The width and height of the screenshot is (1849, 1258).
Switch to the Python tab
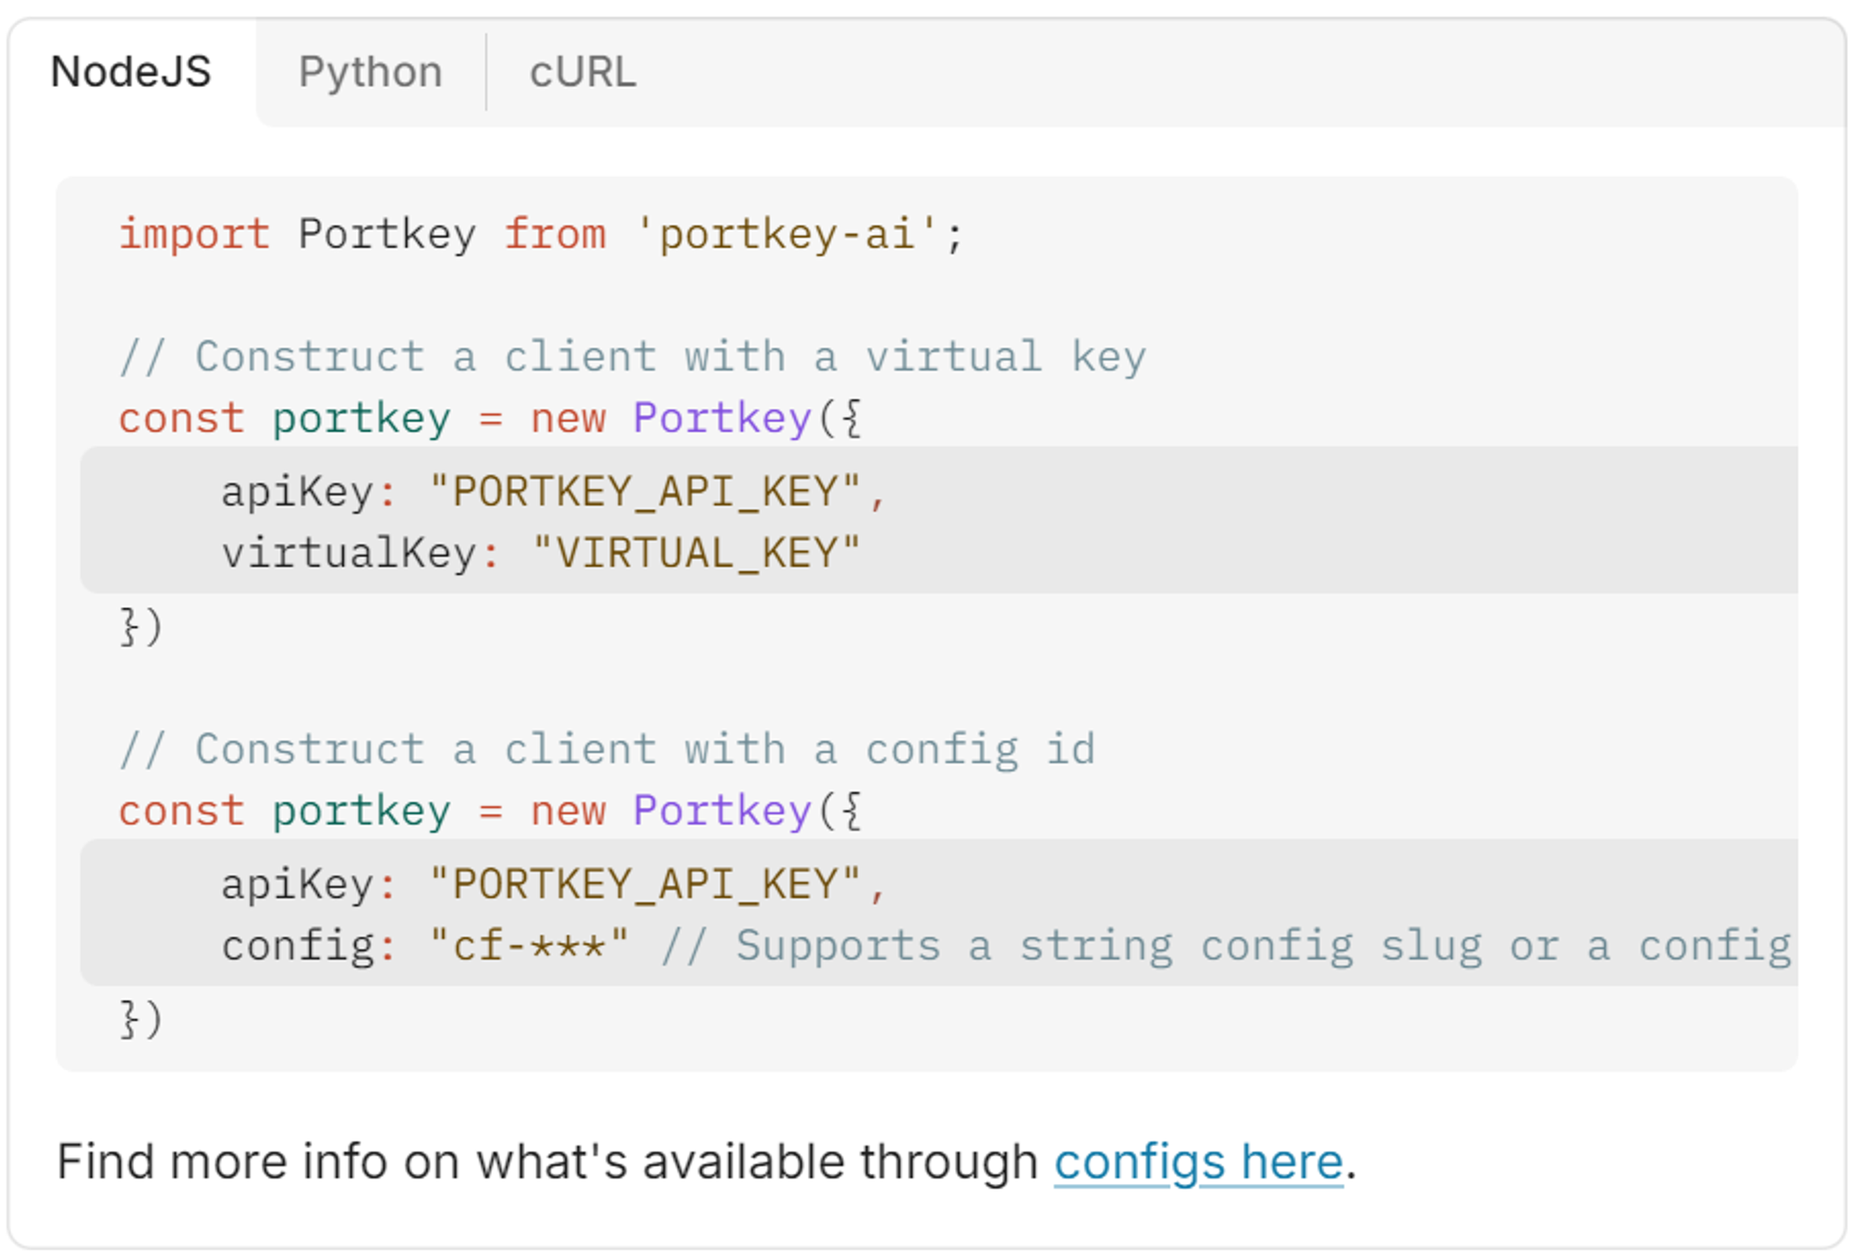[370, 72]
